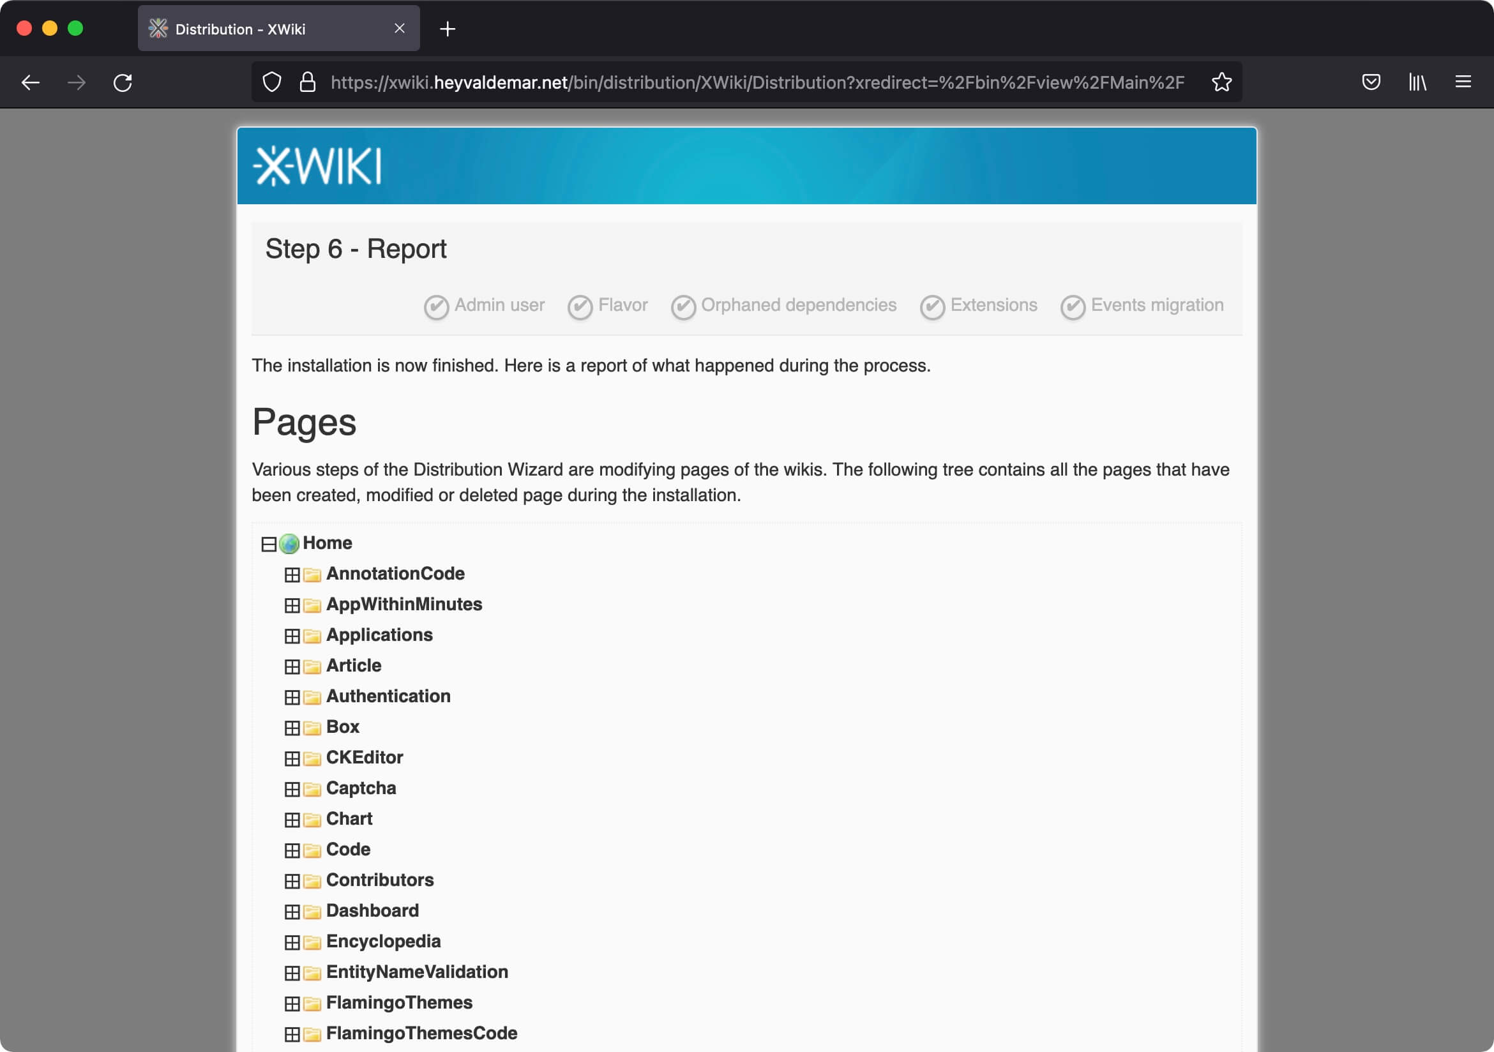Click the Orphaned dependencies checkmark icon
The width and height of the screenshot is (1494, 1052).
pos(681,306)
